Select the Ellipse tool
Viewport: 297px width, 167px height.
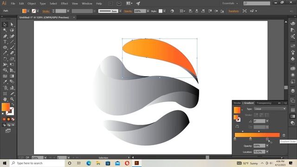[5, 47]
